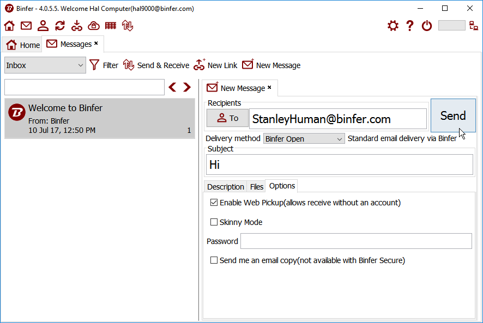This screenshot has width=483, height=323.
Task: Open the Help question mark icon
Action: (410, 26)
